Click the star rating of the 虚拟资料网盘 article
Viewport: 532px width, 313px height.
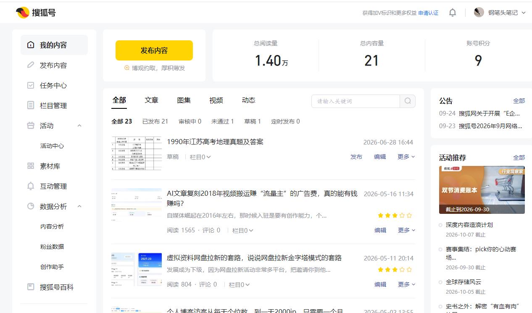395,270
